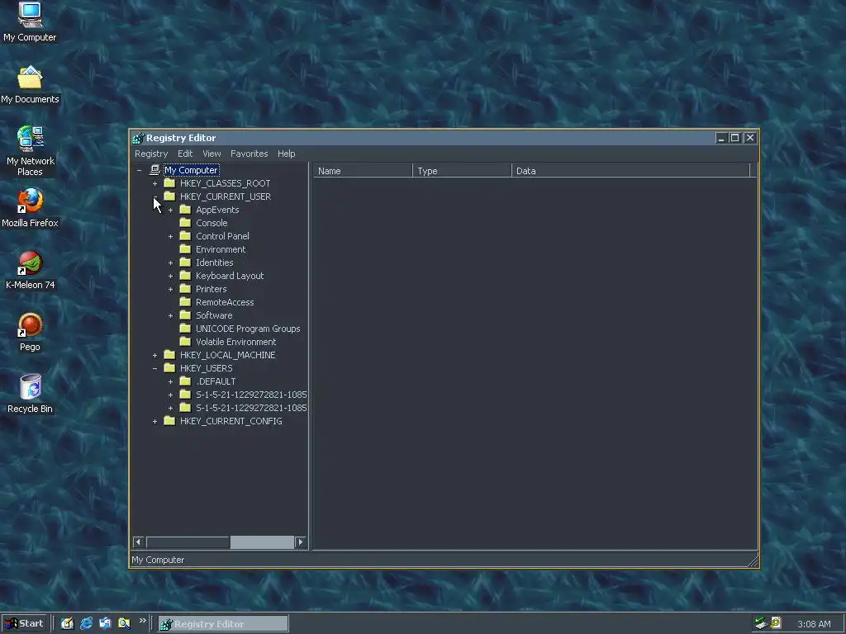Expand the Printers key
Viewport: 846px width, 634px height.
pyautogui.click(x=170, y=289)
